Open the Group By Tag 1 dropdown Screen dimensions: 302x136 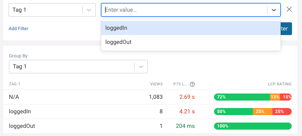[x=78, y=67]
